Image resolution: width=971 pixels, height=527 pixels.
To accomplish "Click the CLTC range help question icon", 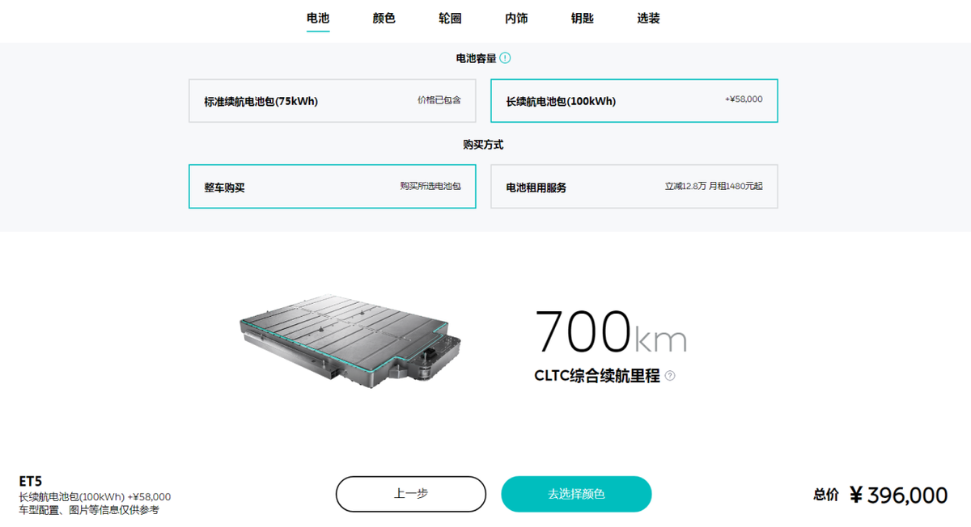I will click(670, 376).
